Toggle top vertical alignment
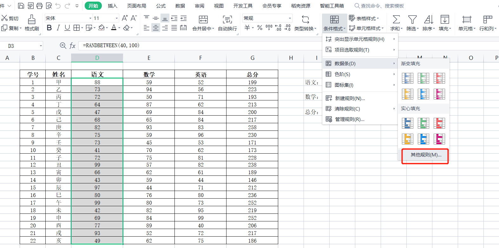This screenshot has width=499, height=248. click(146, 18)
